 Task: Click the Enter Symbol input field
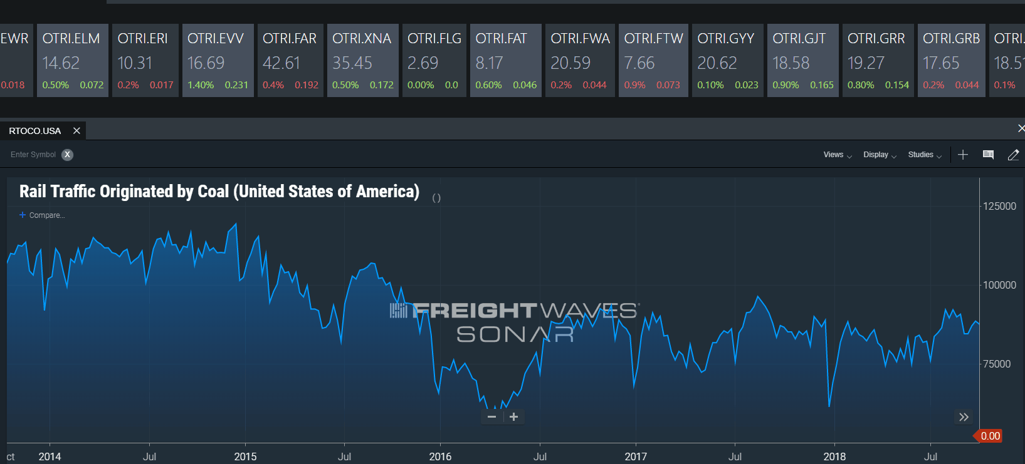click(x=33, y=155)
